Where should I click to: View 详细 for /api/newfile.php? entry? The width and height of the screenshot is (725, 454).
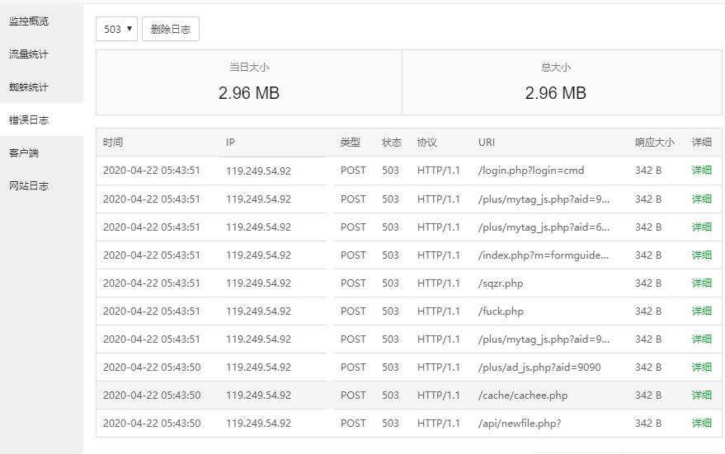point(701,423)
